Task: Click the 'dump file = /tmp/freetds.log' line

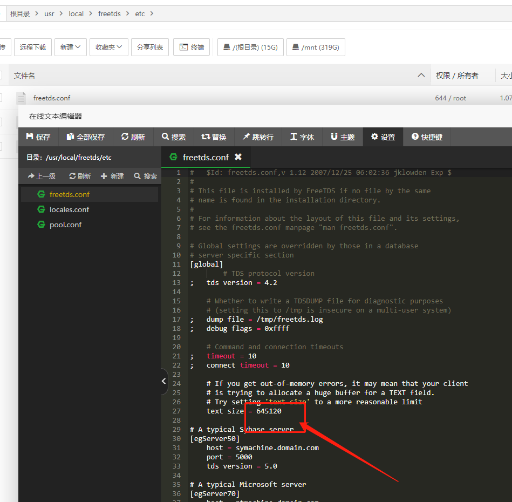Action: coord(264,319)
